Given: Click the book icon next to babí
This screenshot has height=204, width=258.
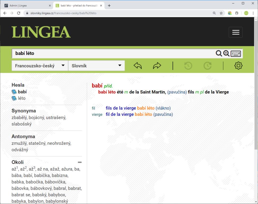Looking at the screenshot, I should pos(14,92).
